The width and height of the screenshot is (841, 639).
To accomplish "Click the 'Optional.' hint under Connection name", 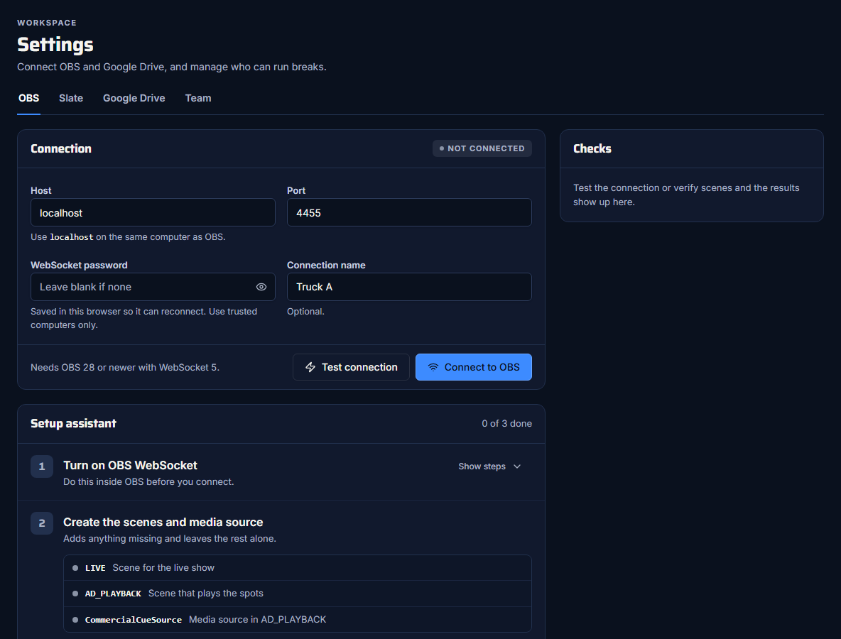I will click(x=305, y=312).
